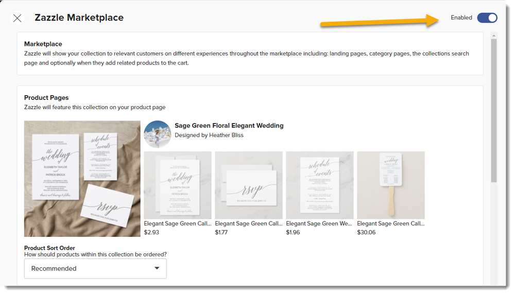514x294 pixels.
Task: Click the Recommended dropdown arrow
Action: pyautogui.click(x=157, y=268)
